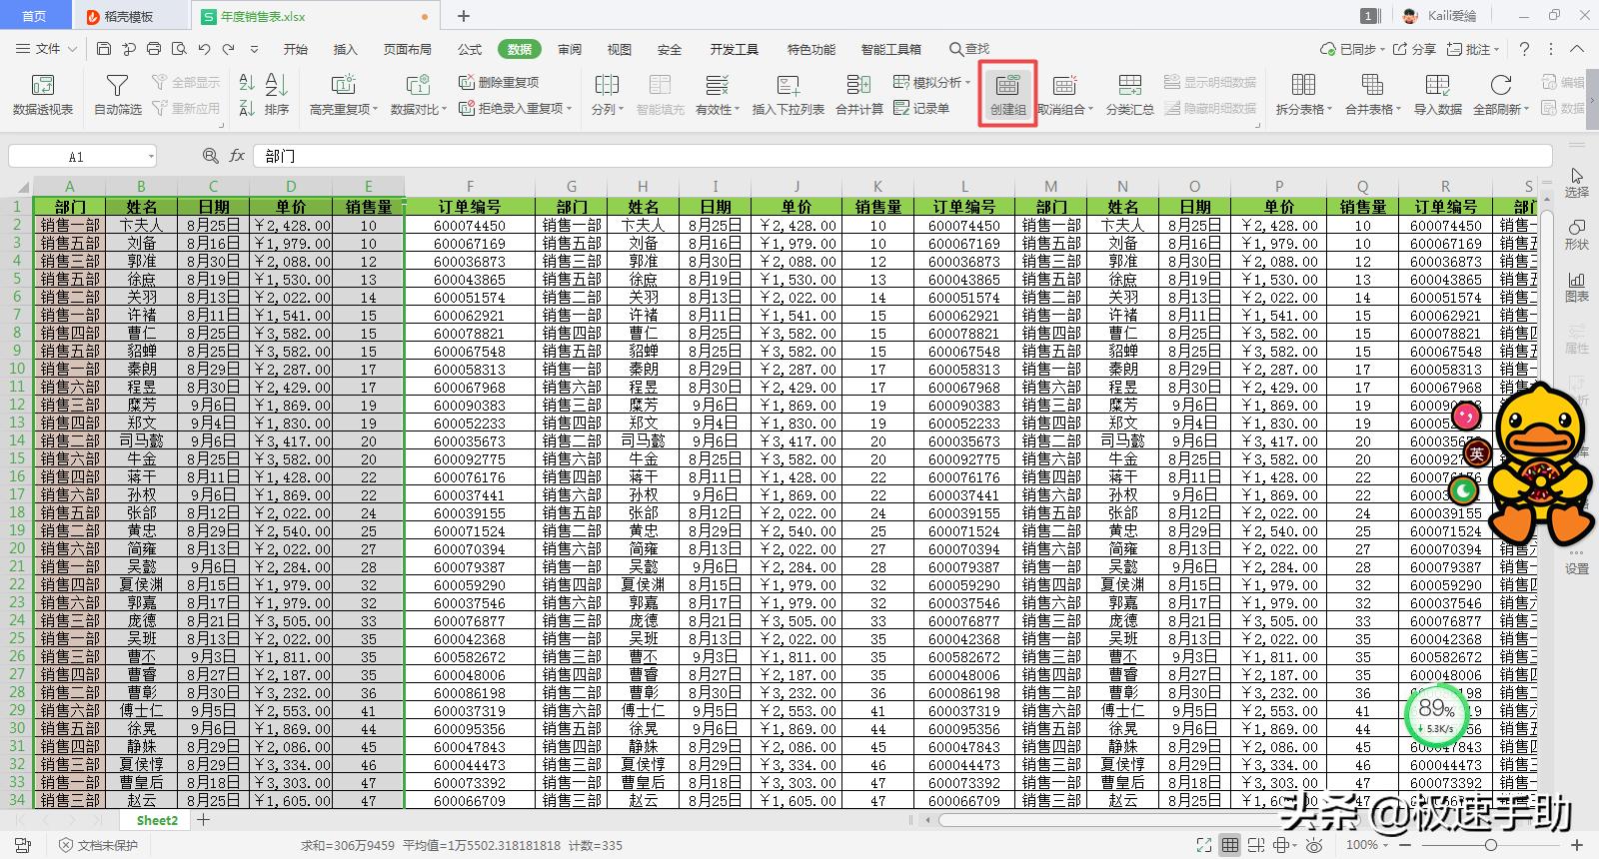Click 文档未保护 document protection status
The width and height of the screenshot is (1599, 859).
tap(98, 845)
